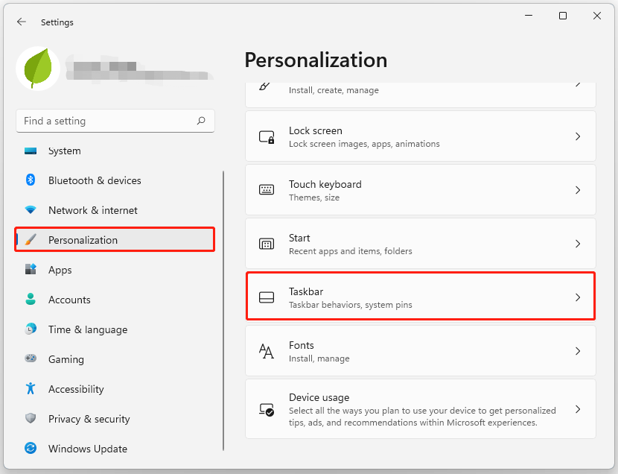Viewport: 618px width, 474px height.
Task: Click the Fonts AA icon
Action: tap(267, 351)
